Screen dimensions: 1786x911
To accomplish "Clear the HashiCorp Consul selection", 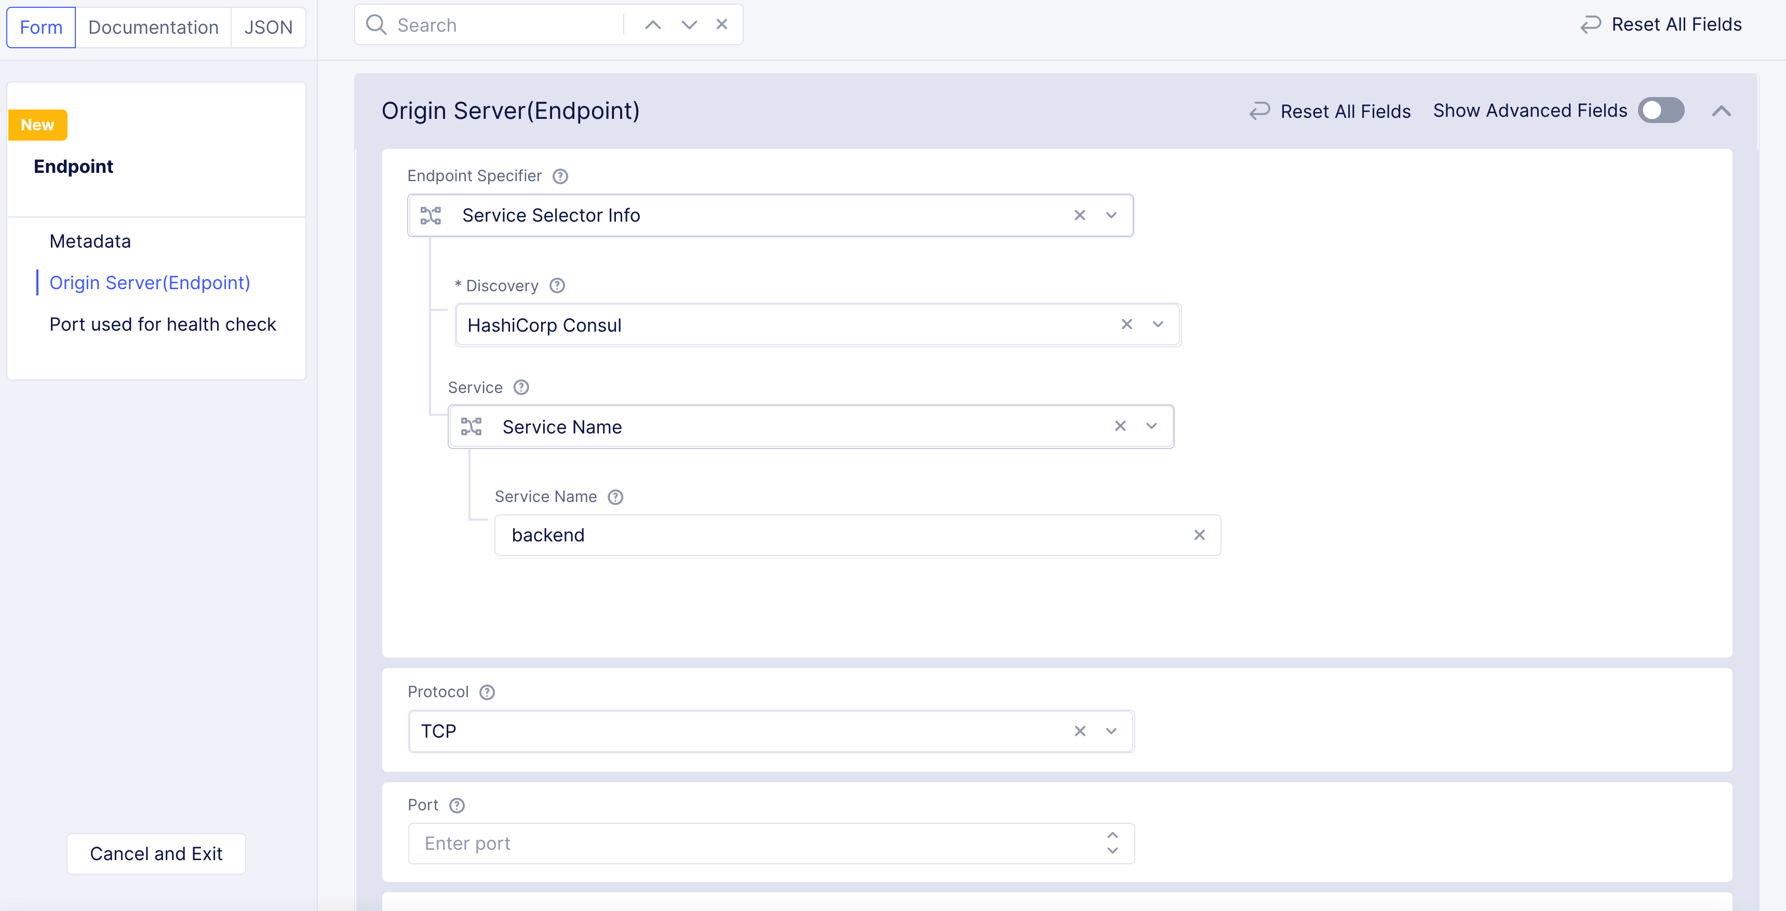I will pos(1126,324).
